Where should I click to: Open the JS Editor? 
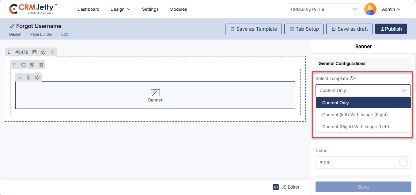pyautogui.click(x=286, y=187)
